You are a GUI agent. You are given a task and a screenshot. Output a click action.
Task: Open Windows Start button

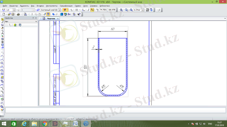[x=4, y=124]
